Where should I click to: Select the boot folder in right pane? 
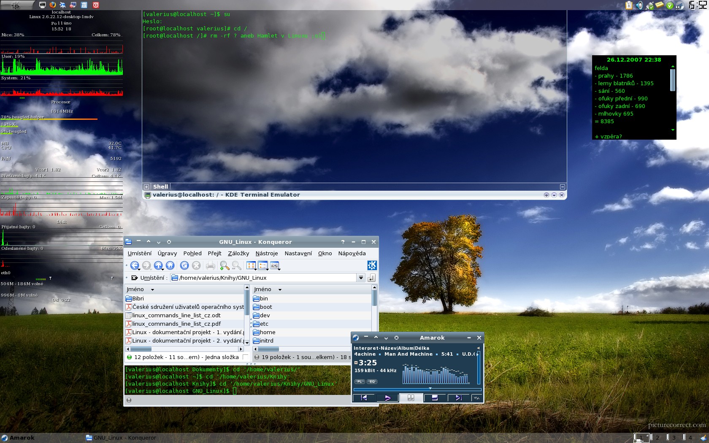point(262,307)
